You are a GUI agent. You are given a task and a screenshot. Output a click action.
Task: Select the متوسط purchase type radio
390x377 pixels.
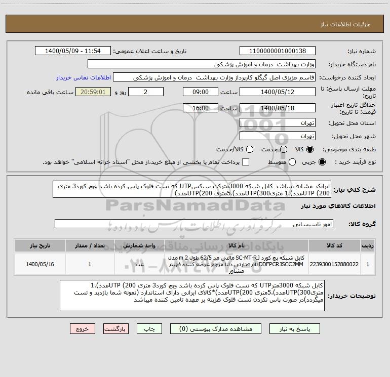[292, 162]
